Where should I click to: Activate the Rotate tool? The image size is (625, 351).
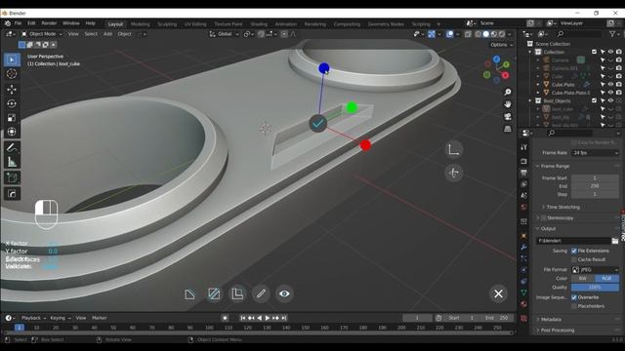[x=12, y=103]
